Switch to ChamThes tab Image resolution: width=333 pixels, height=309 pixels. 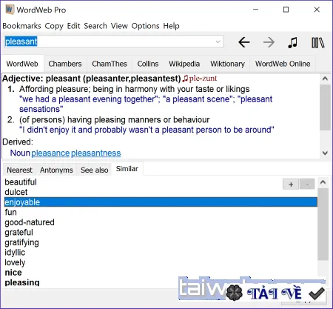110,64
